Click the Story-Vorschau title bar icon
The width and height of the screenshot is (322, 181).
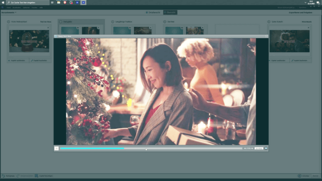56,36
